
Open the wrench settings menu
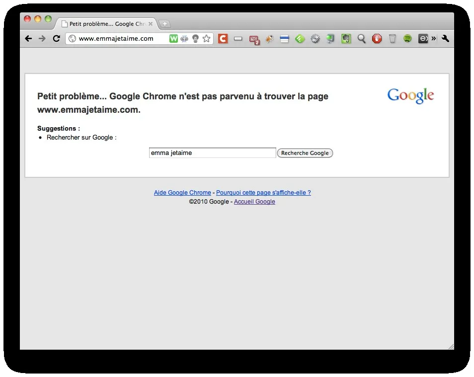(x=445, y=38)
